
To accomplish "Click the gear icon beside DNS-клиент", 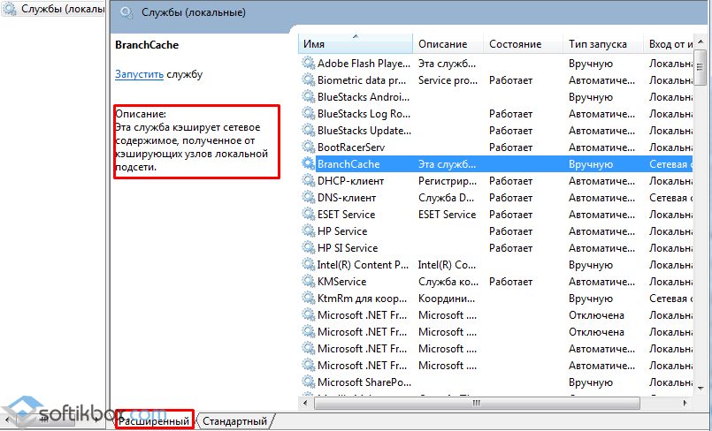I will [x=308, y=197].
